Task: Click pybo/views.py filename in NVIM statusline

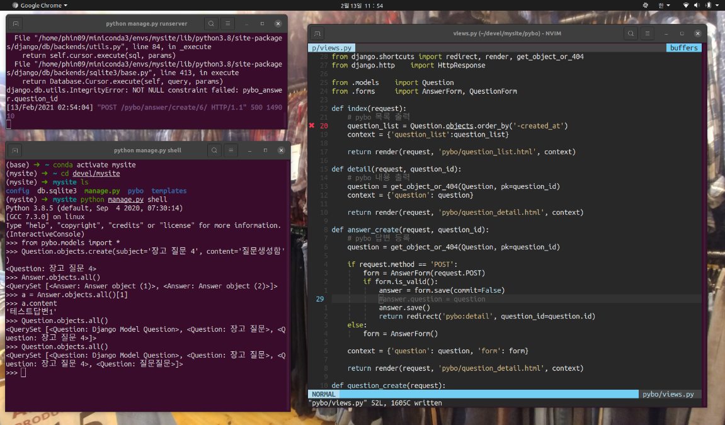Action: coord(668,394)
